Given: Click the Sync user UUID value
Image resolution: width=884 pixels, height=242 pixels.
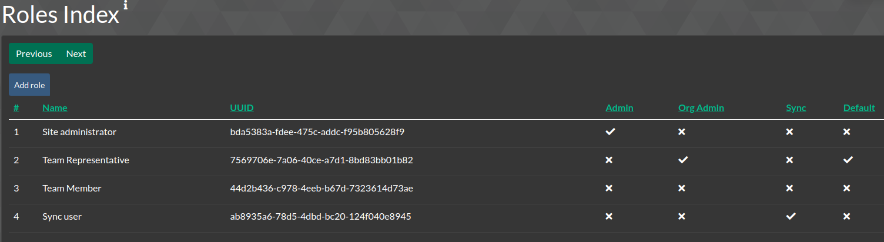Looking at the screenshot, I should (x=320, y=216).
